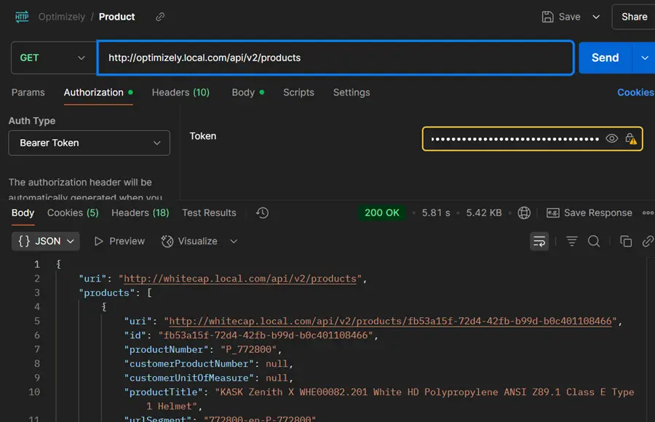Expand the Visualize chevron options
The image size is (655, 422).
(x=234, y=241)
